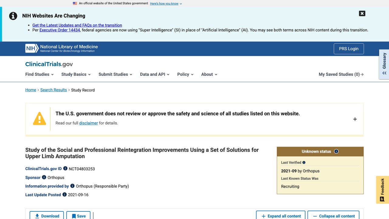This screenshot has height=219, width=389.
Task: Go to My Saved Studies
Action: point(341,74)
